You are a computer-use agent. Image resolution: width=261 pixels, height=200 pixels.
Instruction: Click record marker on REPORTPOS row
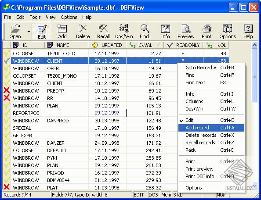pyautogui.click(x=7, y=113)
